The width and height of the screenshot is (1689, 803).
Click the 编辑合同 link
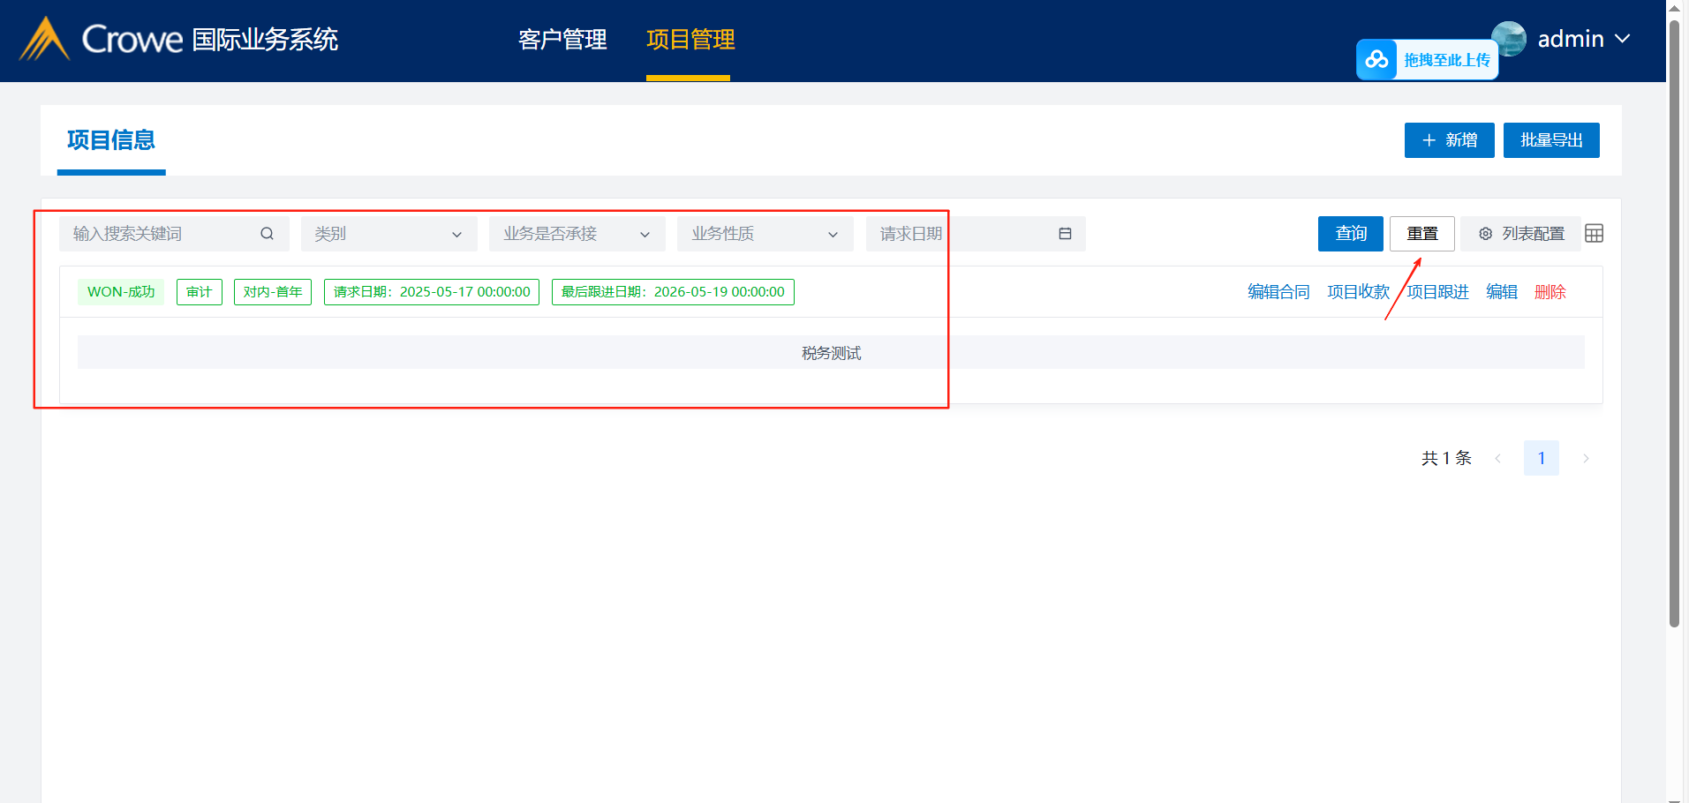point(1278,292)
